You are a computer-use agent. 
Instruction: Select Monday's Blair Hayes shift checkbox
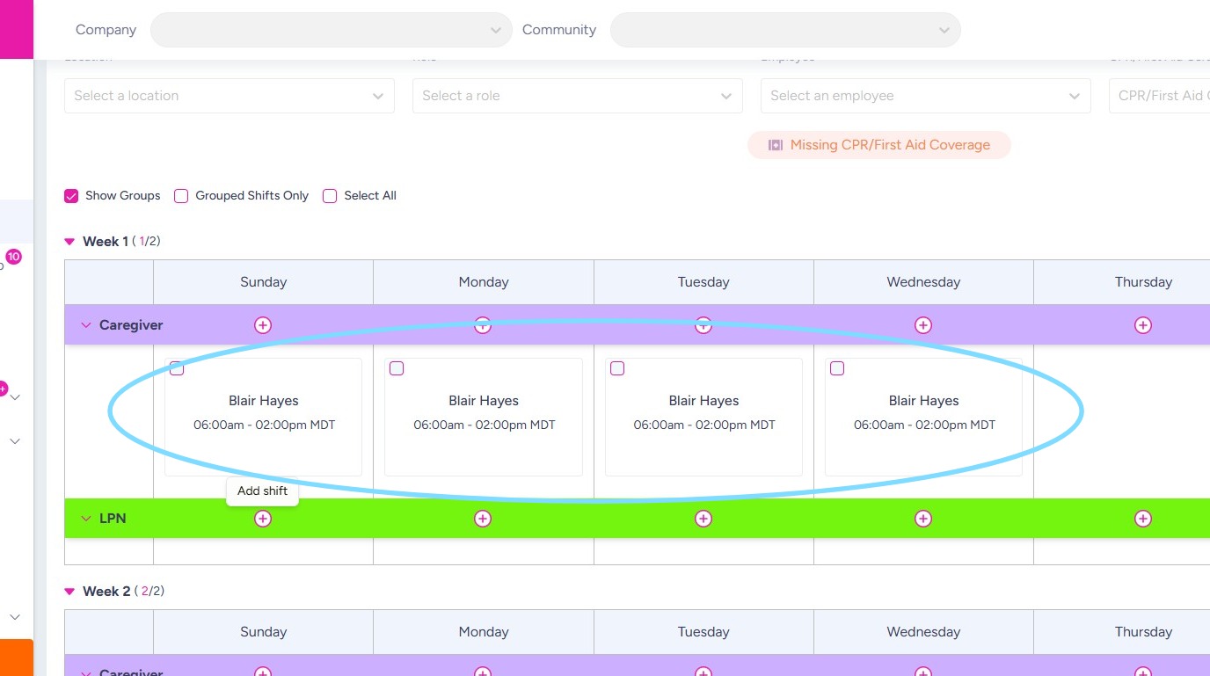[397, 368]
